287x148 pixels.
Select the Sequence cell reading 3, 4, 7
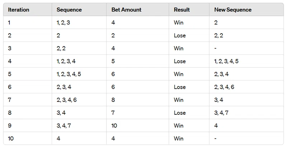63,125
